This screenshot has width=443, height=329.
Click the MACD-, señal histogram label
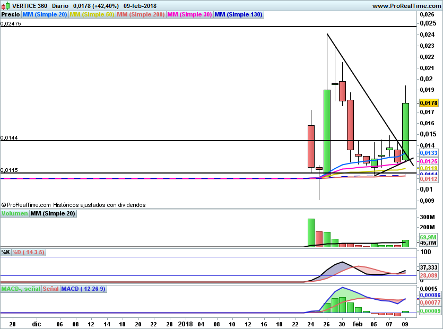click(21, 289)
